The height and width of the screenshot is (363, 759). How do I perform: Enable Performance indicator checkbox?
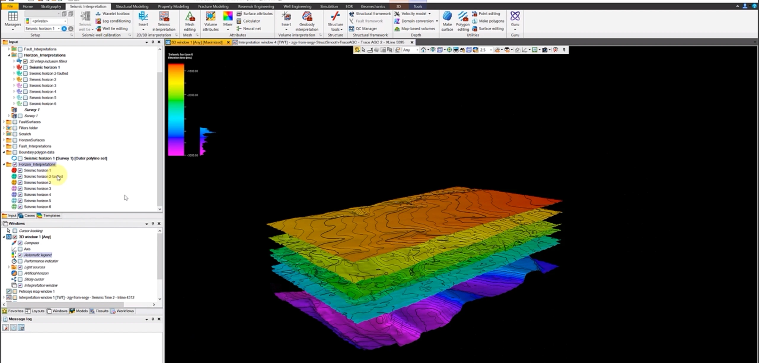click(x=20, y=261)
